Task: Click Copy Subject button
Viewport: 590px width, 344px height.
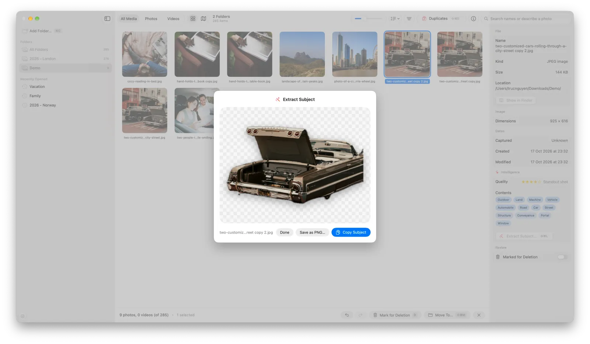Action: coord(351,233)
